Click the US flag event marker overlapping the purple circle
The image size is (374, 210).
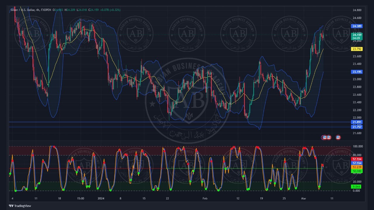[x=325, y=137]
